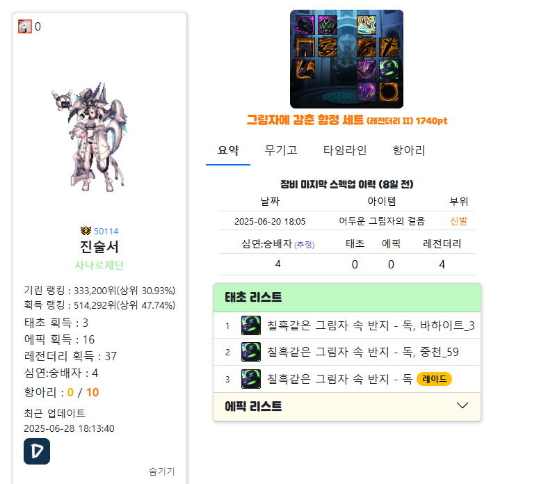Click the chevron arrow on 에픽 리스트
555x484 pixels.
(x=462, y=405)
